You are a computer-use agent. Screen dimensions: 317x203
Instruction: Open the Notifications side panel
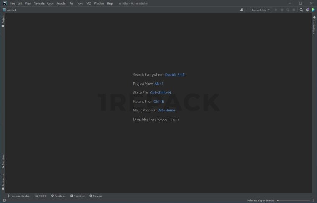pos(314,26)
